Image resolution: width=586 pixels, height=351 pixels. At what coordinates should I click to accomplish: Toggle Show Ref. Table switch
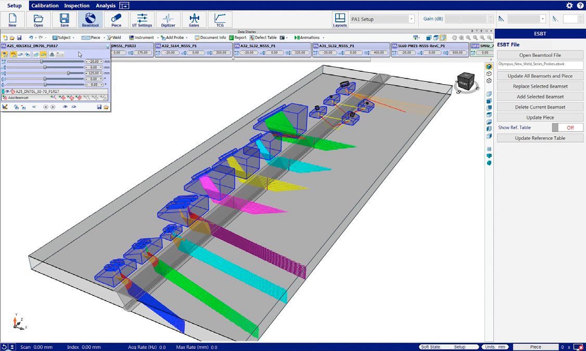pos(567,127)
